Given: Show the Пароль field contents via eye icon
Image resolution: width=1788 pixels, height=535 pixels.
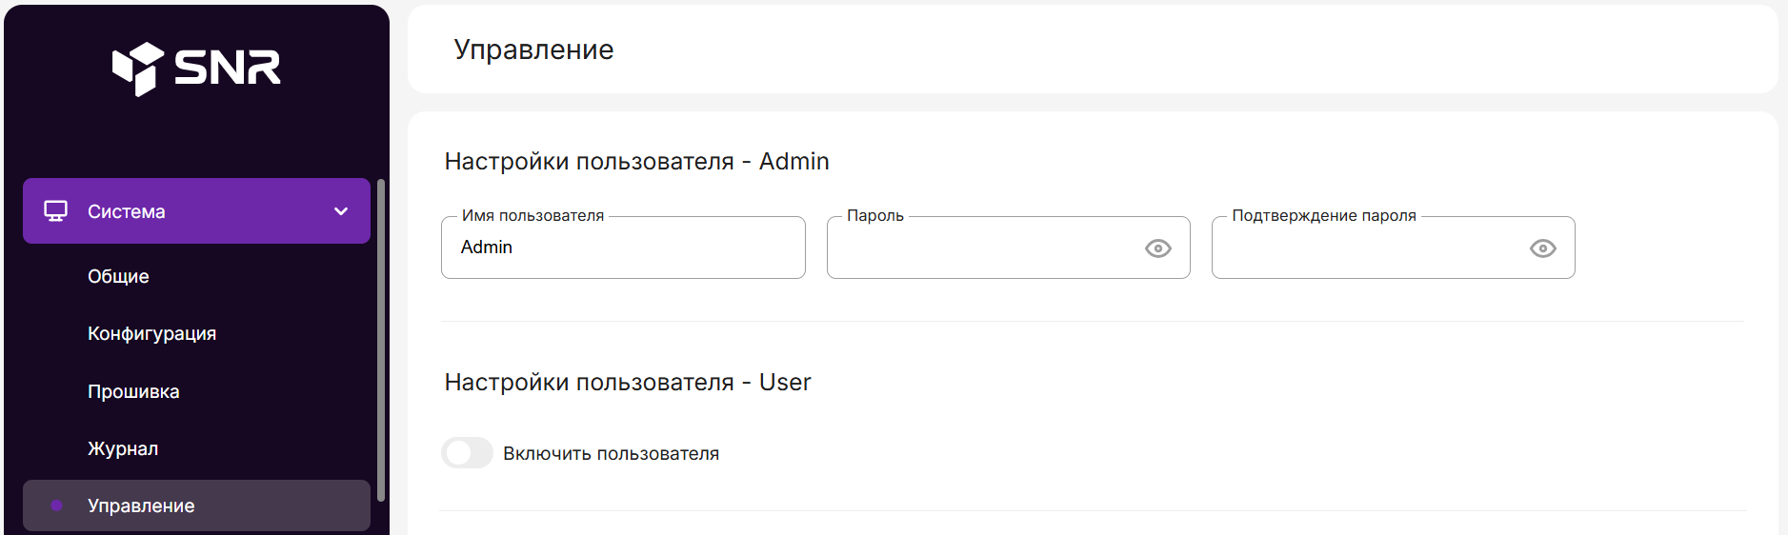Looking at the screenshot, I should pyautogui.click(x=1157, y=248).
